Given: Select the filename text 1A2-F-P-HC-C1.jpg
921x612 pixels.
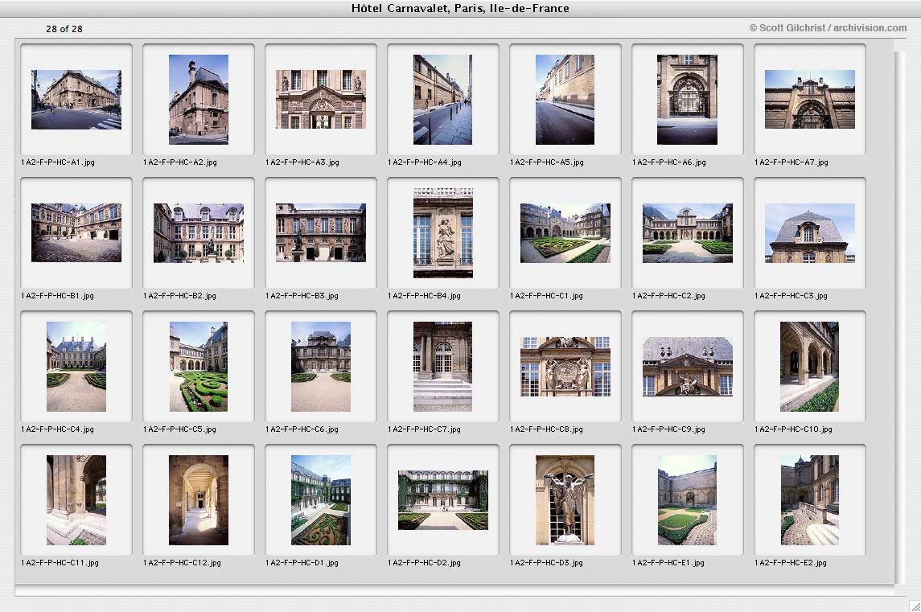Looking at the screenshot, I should [545, 296].
